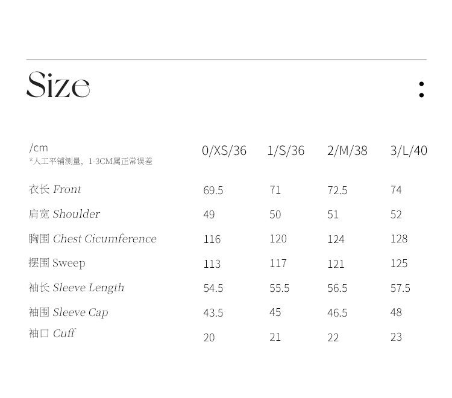This screenshot has height=398, width=452.
Task: Click the two-dot icon beside the Size heading
Action: 421,89
